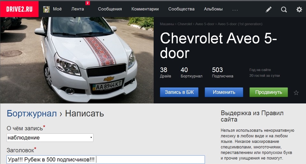Click the Aveo 5-door breadcrumb link

click(205, 24)
